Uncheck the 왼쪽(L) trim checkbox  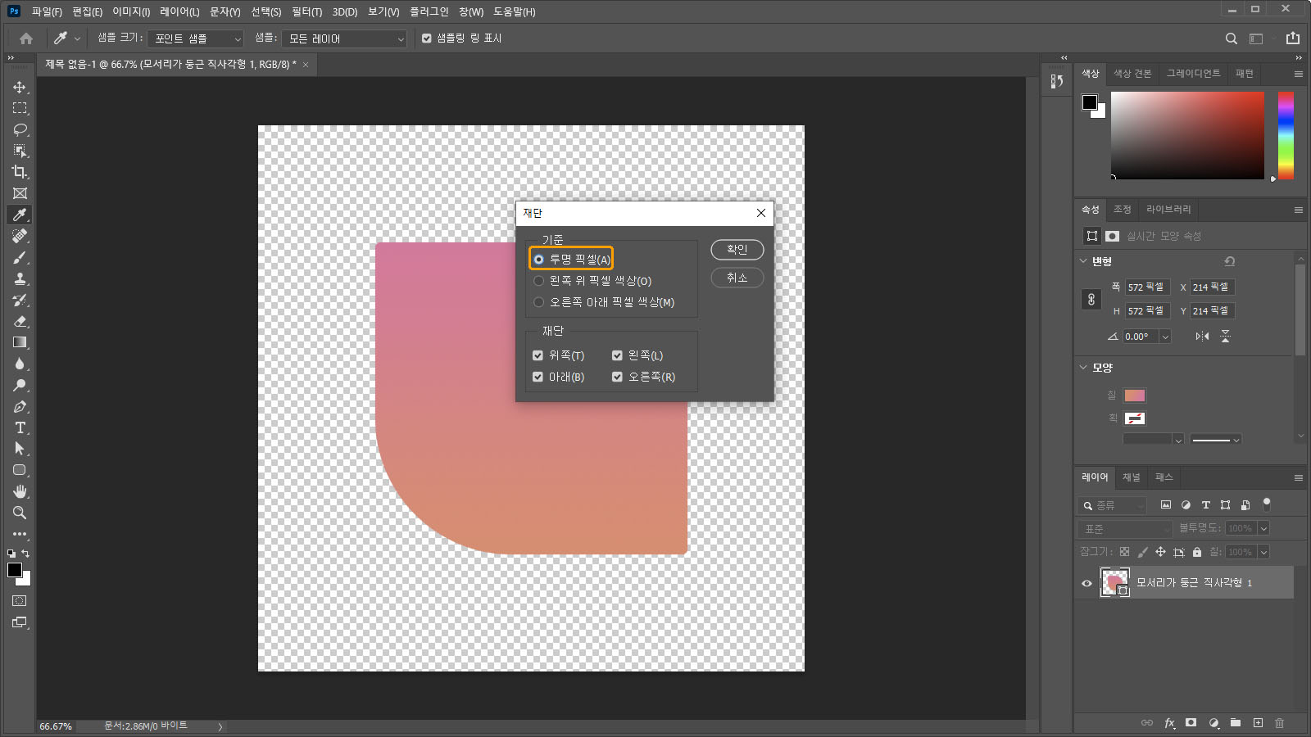(x=617, y=355)
